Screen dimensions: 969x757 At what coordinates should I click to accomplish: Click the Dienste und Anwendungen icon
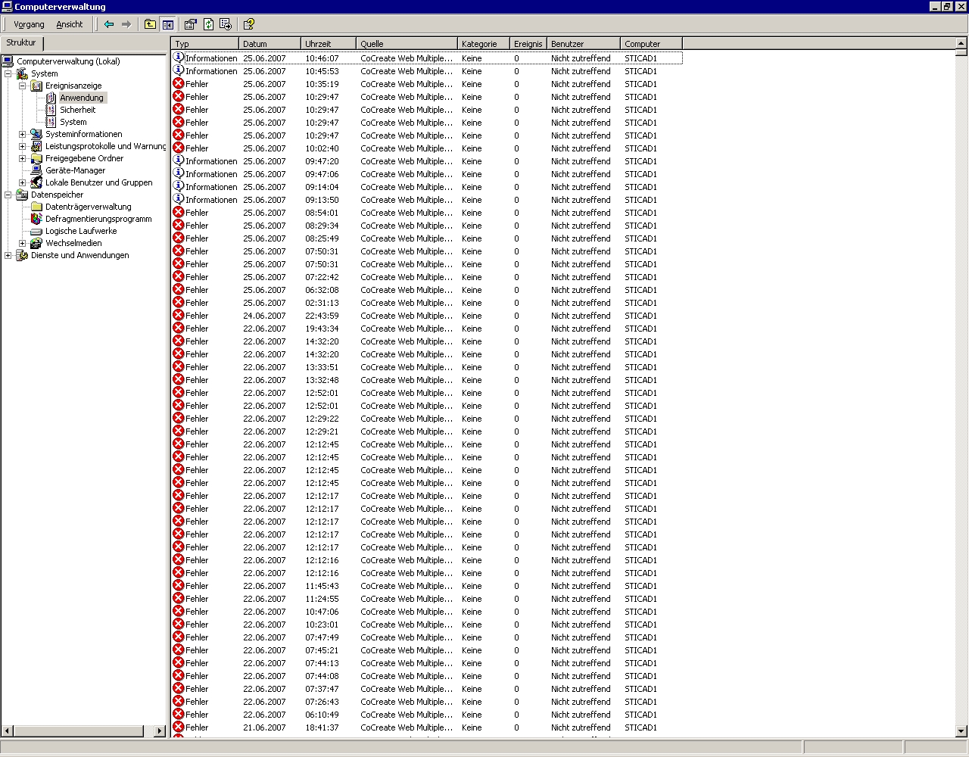coord(22,255)
